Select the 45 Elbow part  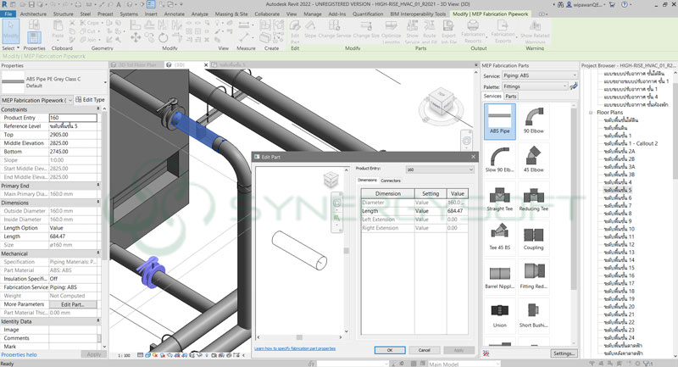coord(534,158)
